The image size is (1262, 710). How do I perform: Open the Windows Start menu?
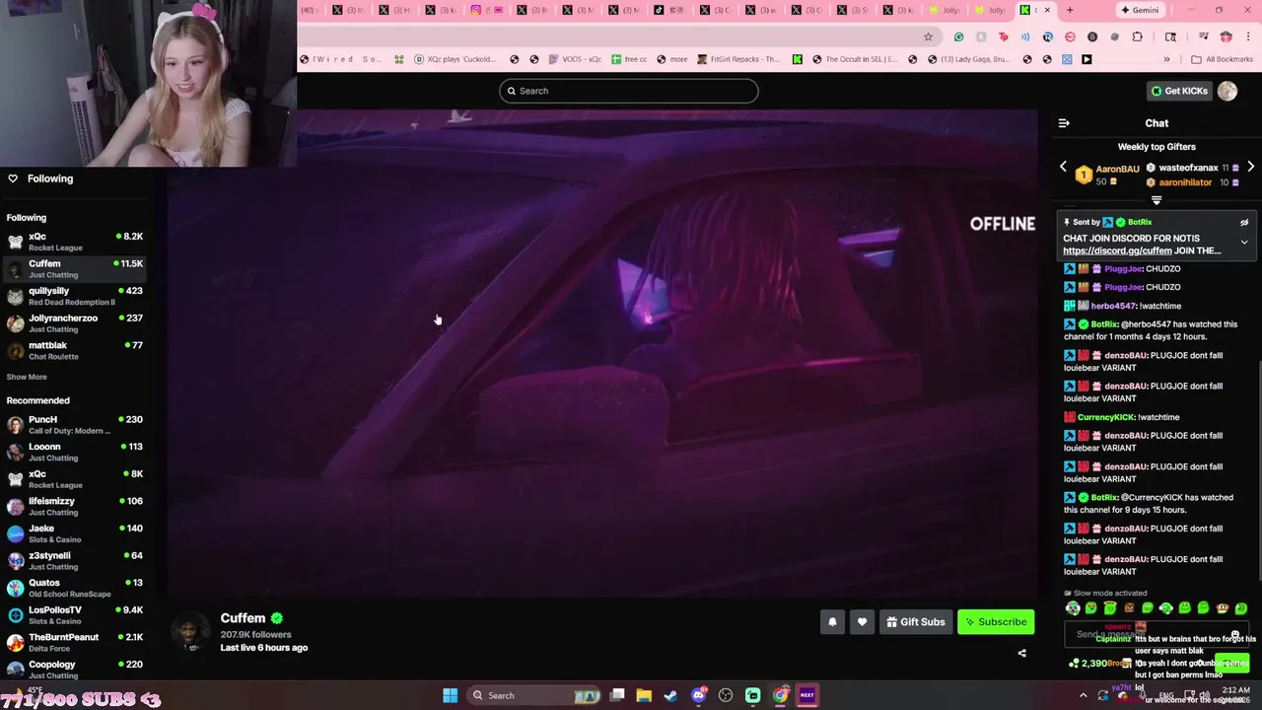click(450, 695)
